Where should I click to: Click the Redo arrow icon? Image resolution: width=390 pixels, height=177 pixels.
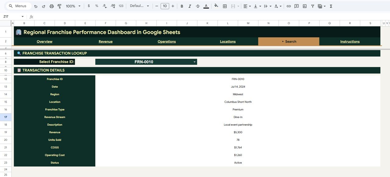tap(44, 6)
